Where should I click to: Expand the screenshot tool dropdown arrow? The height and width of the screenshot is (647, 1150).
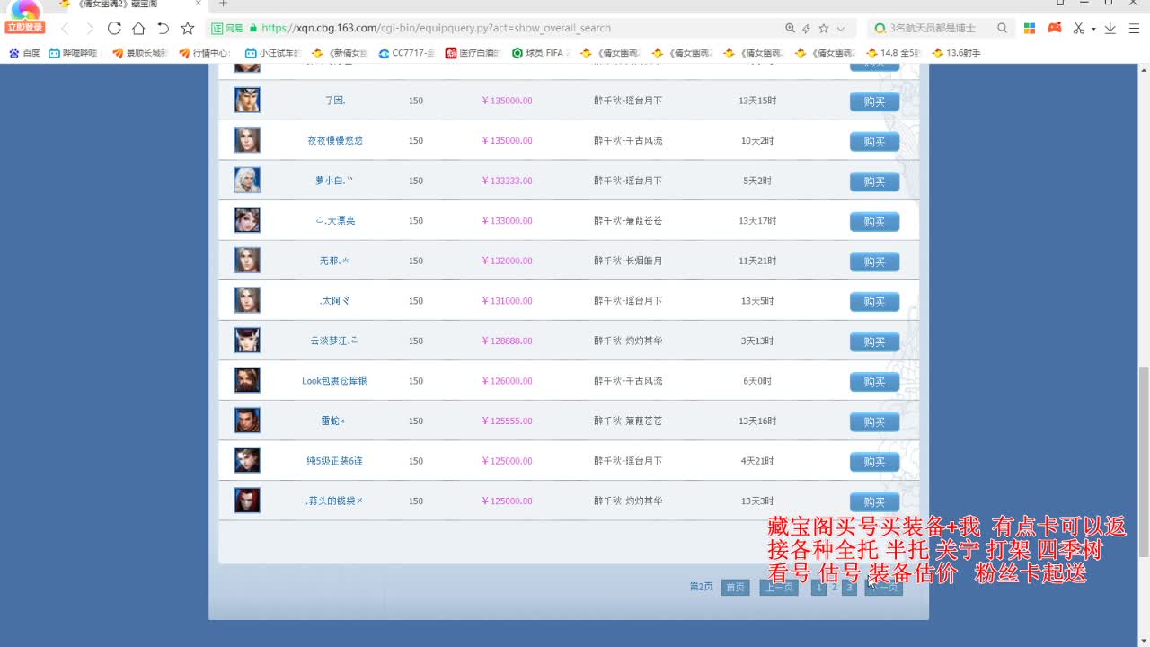[x=1093, y=29]
